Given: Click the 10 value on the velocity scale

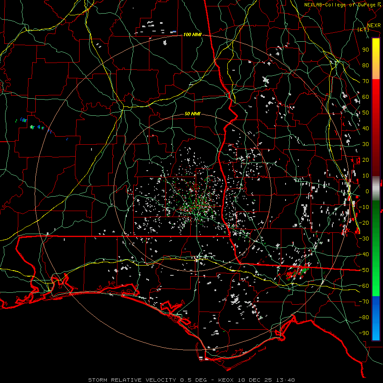Looking at the screenshot, I should point(366,176).
